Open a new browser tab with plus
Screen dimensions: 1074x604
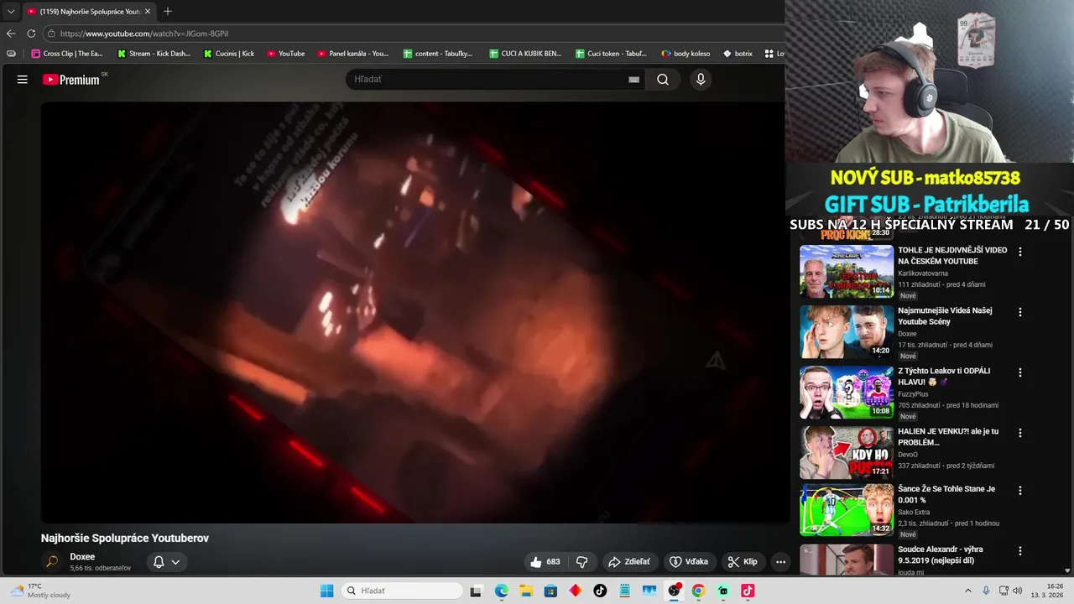coord(168,12)
